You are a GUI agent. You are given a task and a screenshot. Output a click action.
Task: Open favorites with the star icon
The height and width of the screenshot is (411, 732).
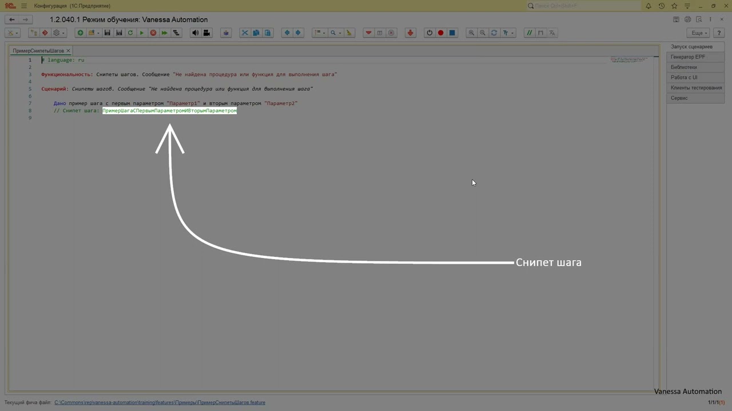coord(675,6)
